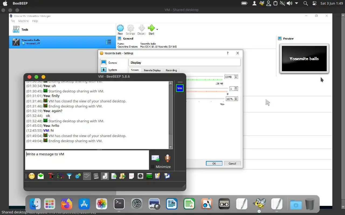Open the clipboard icon in menu bar

275,3
